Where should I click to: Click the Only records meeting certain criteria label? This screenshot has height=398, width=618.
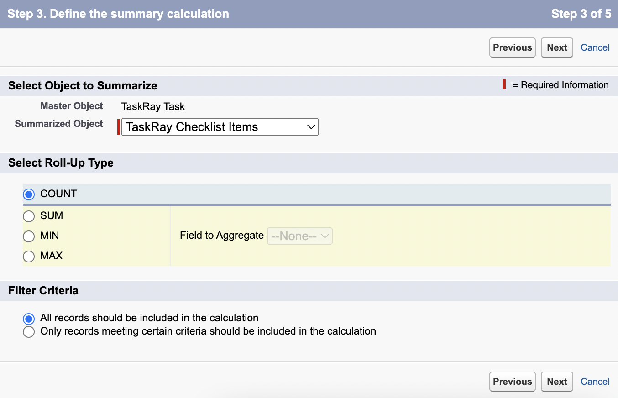tap(208, 331)
